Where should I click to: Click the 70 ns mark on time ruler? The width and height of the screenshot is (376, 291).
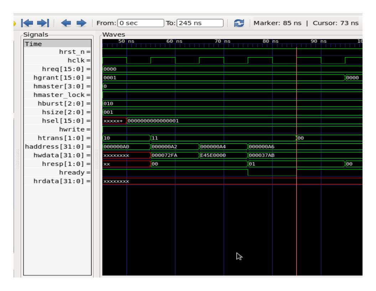click(x=224, y=42)
